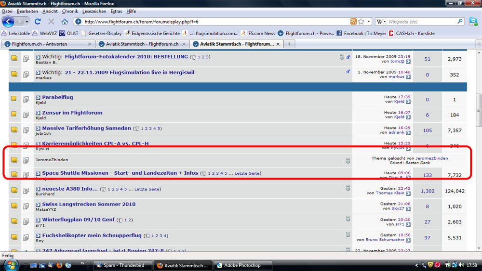Open the back/forward history dropdown arrow
The width and height of the screenshot is (482, 271).
tap(27, 22)
